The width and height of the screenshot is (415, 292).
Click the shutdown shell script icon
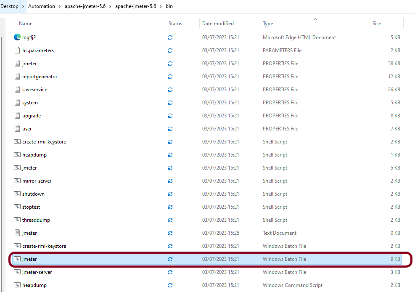(x=17, y=194)
